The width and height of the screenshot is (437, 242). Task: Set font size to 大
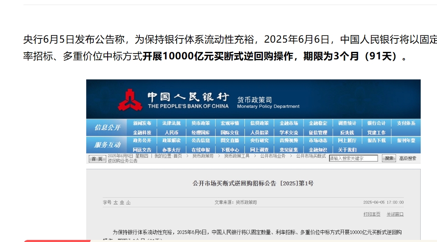coord(116,202)
